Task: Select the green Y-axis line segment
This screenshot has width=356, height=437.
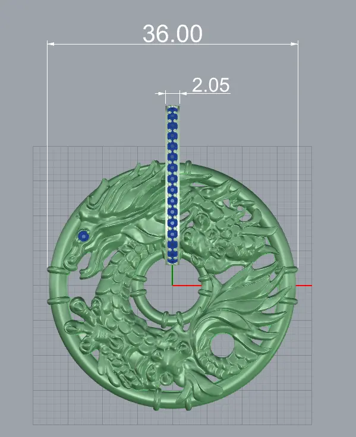Action: [172, 275]
